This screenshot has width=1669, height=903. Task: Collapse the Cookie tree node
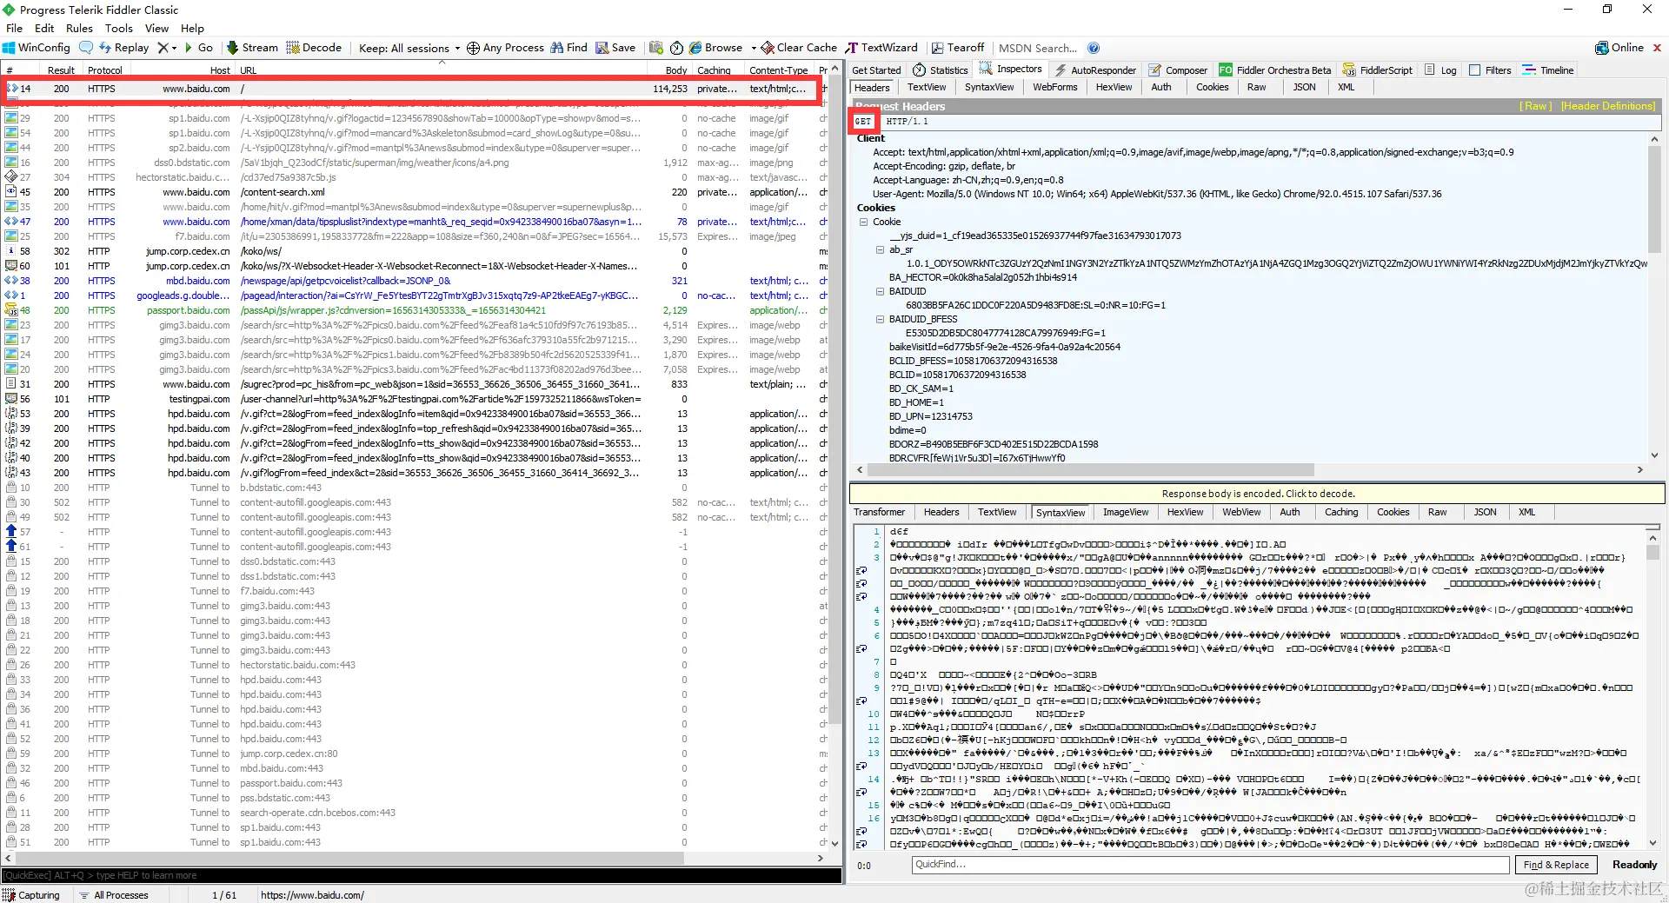point(864,222)
